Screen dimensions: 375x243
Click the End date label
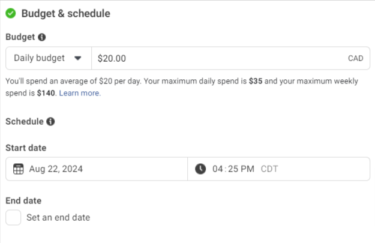23,200
